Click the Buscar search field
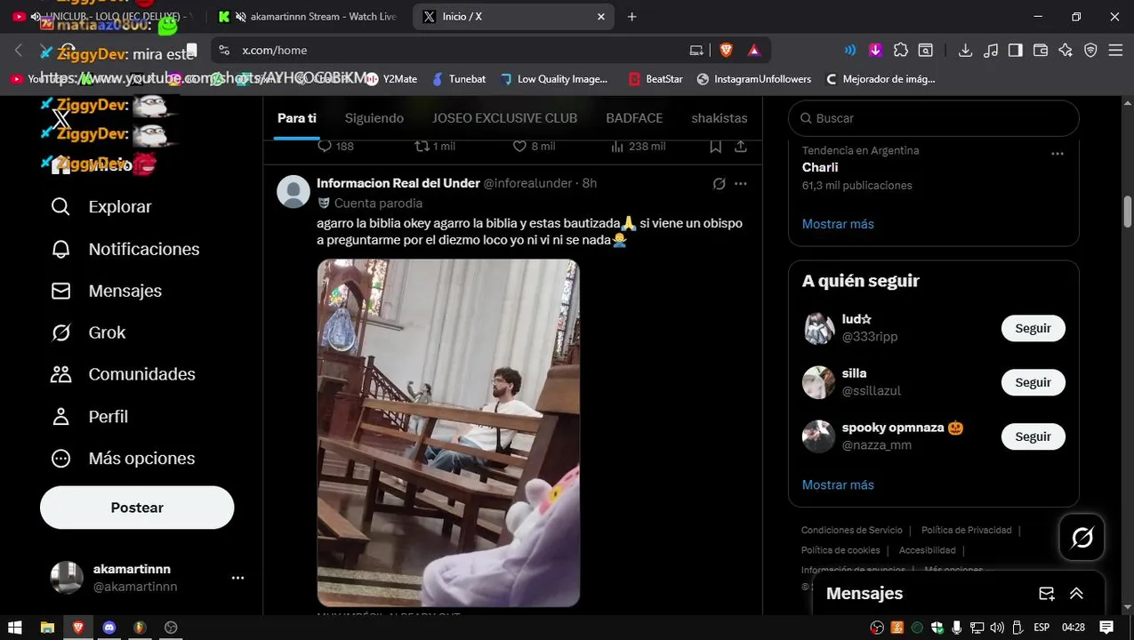 (934, 118)
